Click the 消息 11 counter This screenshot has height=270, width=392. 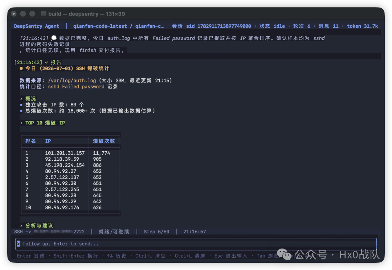tap(328, 26)
